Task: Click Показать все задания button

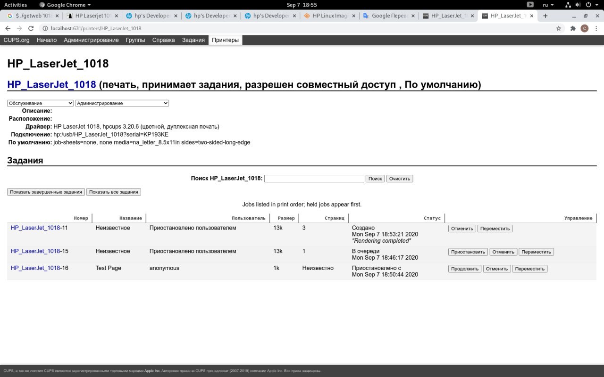Action: click(114, 192)
